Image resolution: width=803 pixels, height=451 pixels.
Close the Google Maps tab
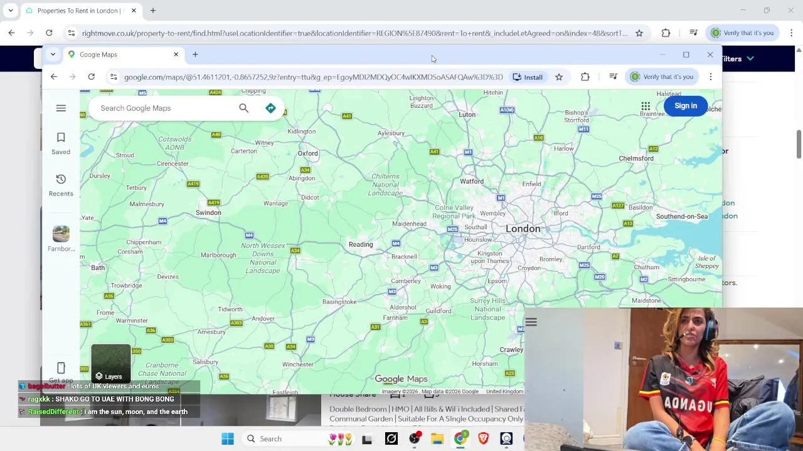pyautogui.click(x=176, y=54)
